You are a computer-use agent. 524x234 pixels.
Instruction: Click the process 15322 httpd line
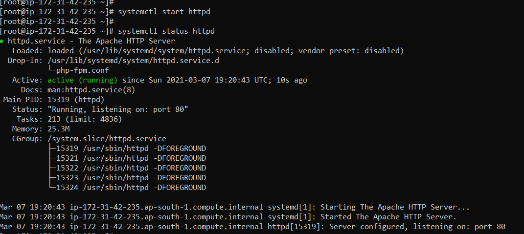click(127, 168)
